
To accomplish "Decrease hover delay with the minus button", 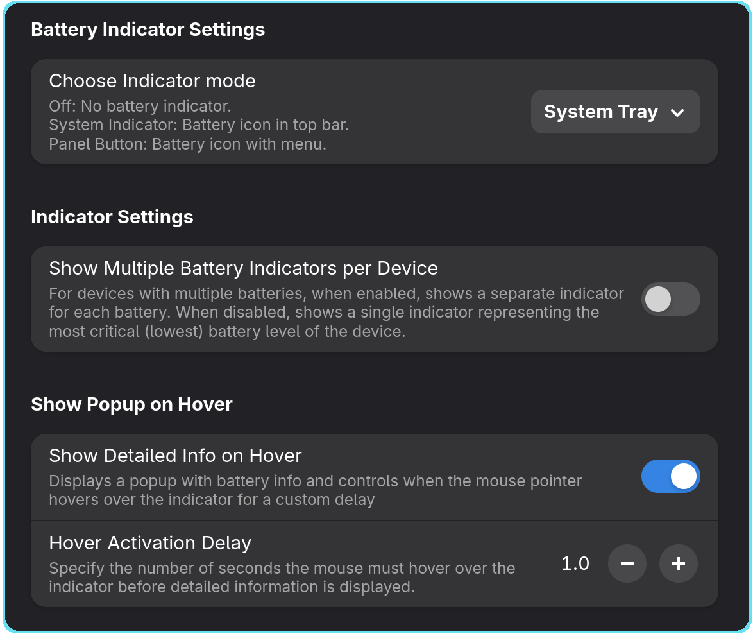I will pyautogui.click(x=627, y=563).
